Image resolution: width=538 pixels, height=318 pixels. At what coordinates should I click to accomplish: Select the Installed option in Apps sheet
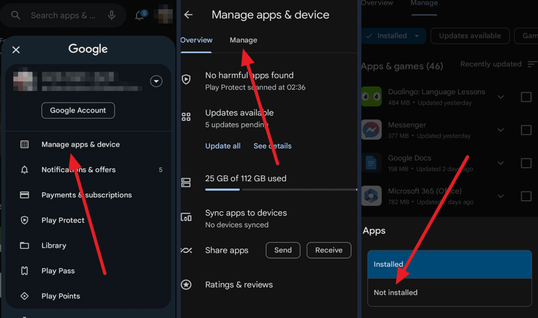pyautogui.click(x=450, y=264)
